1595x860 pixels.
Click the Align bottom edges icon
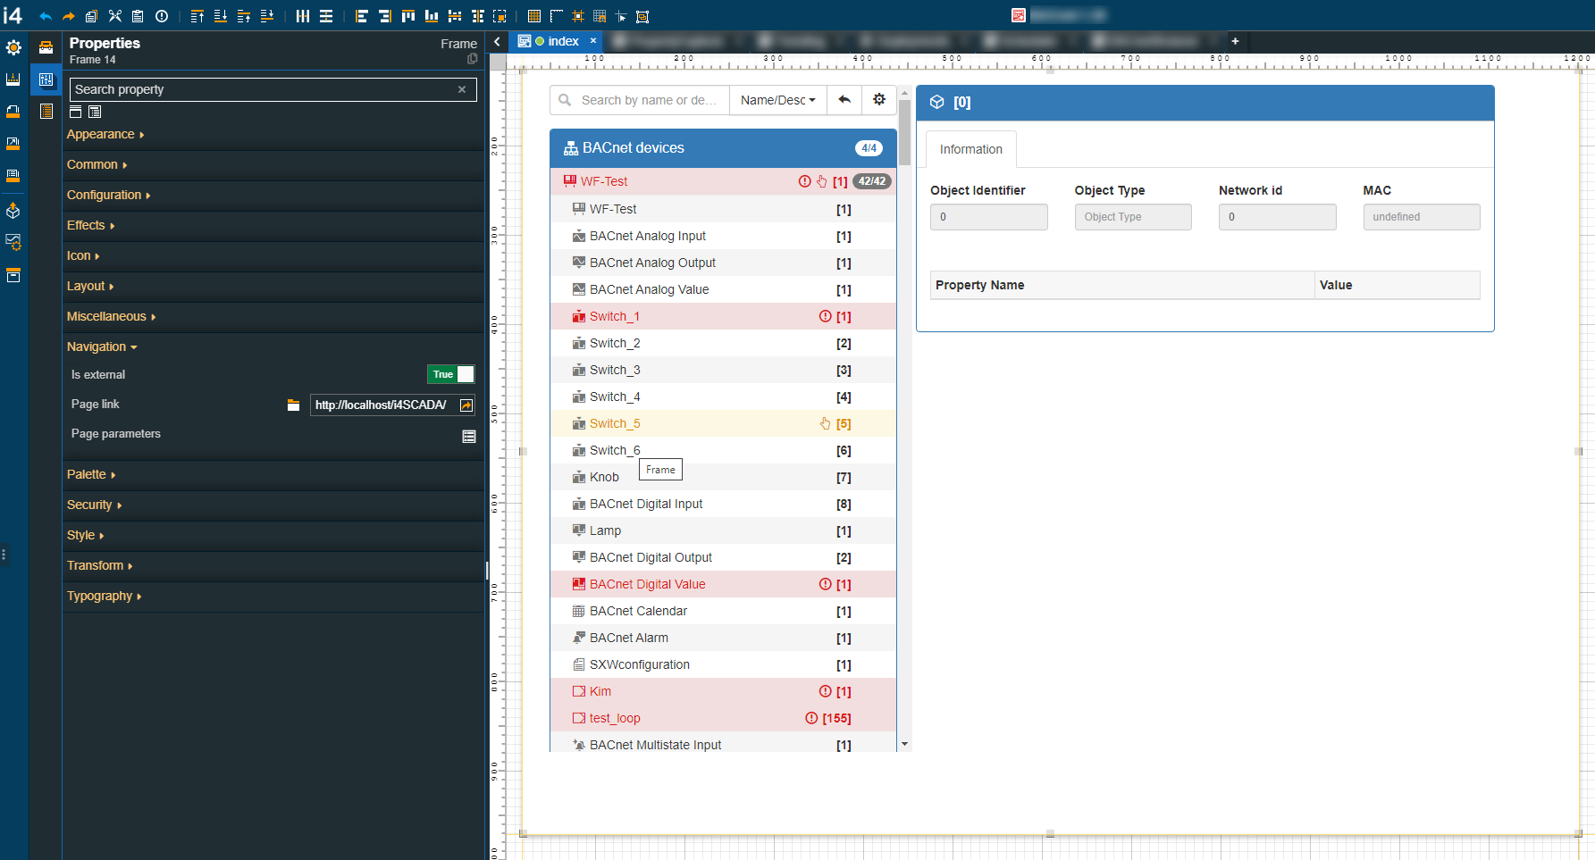click(432, 16)
